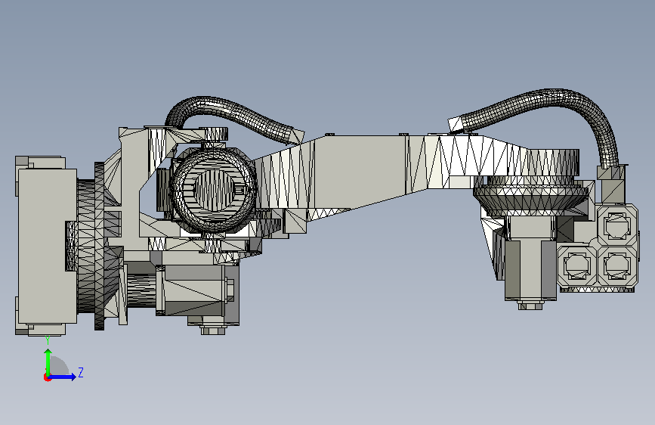Select the left corrugated cable hose
The image size is (655, 425).
coord(234,115)
